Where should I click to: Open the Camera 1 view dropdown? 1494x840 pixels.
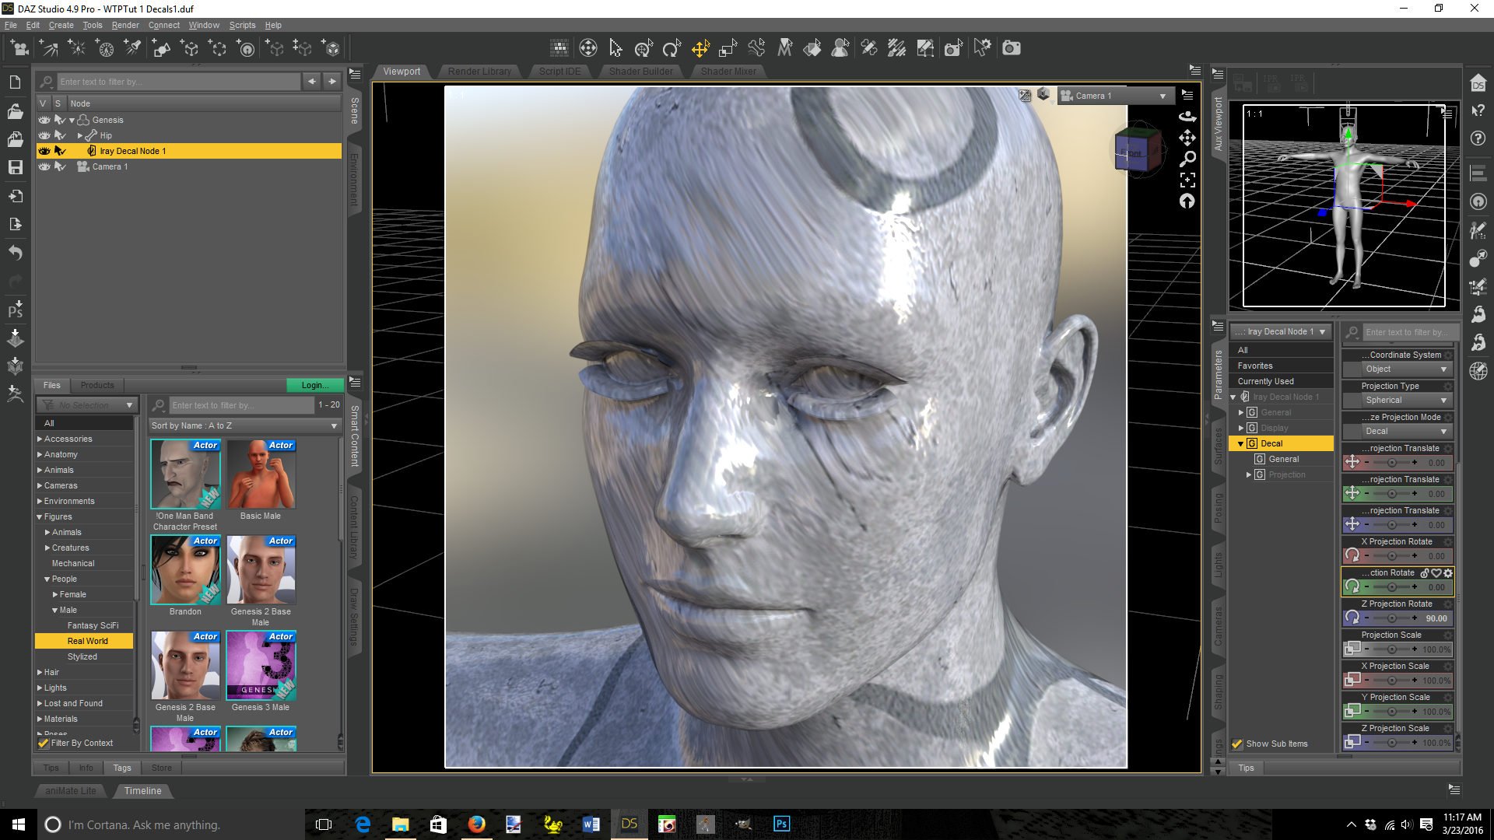tap(1114, 96)
